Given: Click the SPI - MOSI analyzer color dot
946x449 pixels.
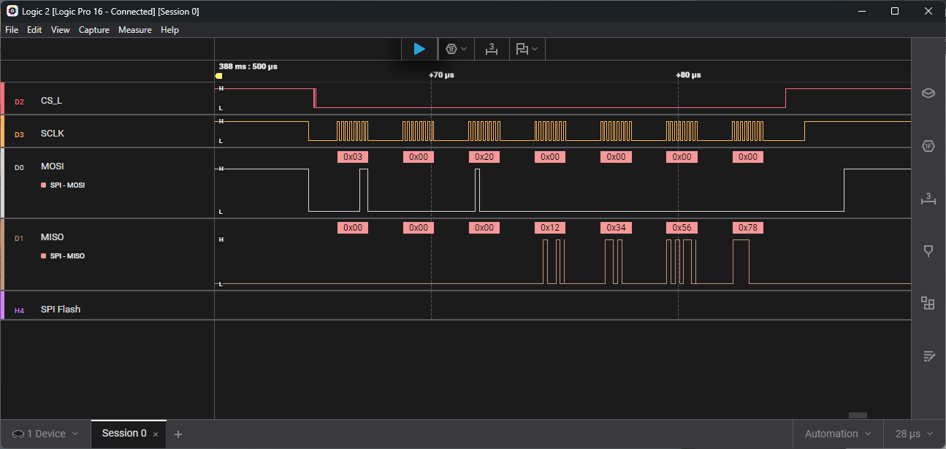Looking at the screenshot, I should pyautogui.click(x=44, y=185).
